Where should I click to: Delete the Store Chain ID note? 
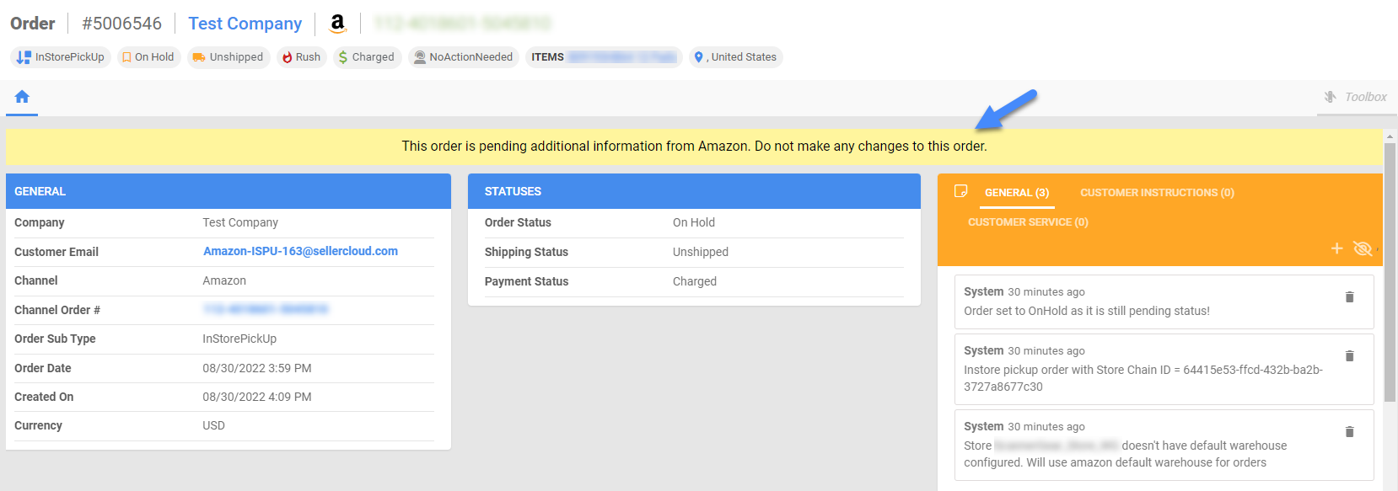(1349, 356)
